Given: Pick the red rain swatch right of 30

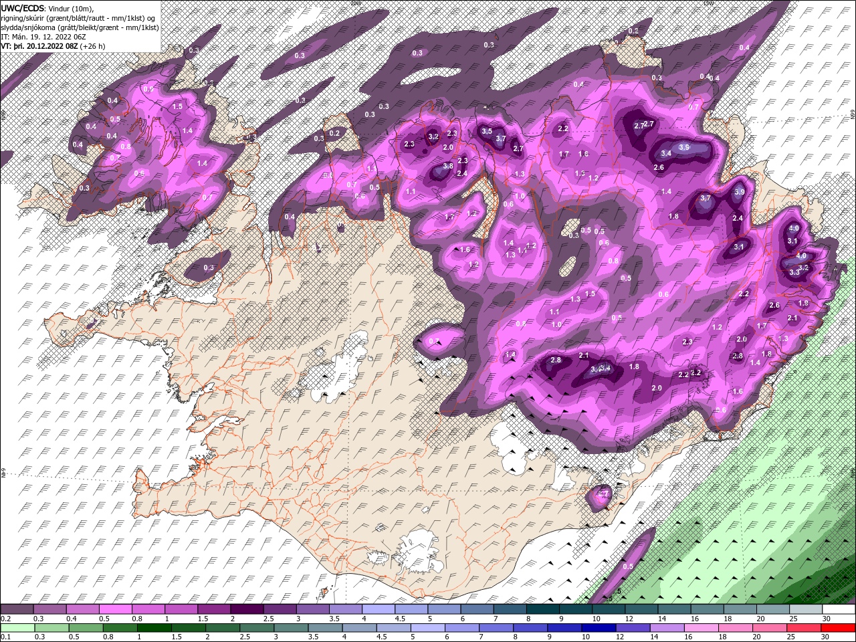Looking at the screenshot, I should 839,627.
